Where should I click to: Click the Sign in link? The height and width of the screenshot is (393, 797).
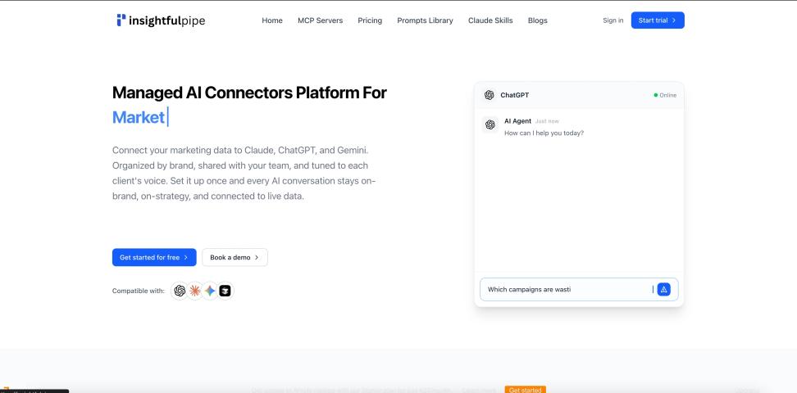(613, 20)
